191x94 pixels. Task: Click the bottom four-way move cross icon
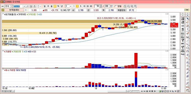click(x=147, y=91)
